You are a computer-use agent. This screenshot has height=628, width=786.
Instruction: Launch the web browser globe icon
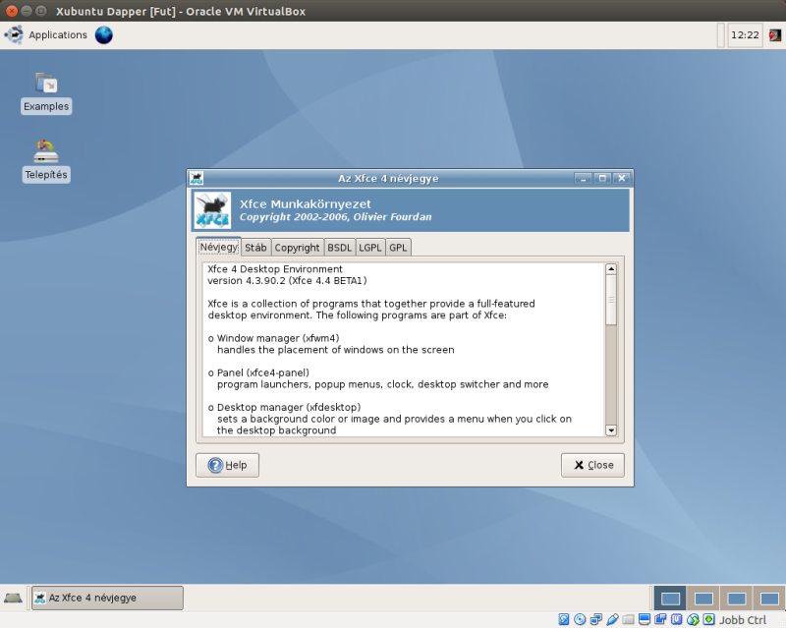104,35
